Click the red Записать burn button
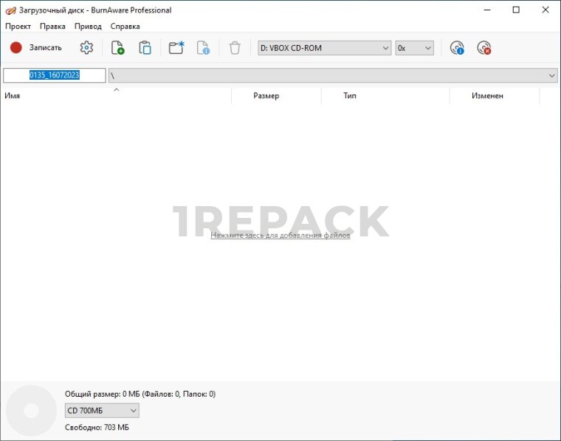This screenshot has height=441, width=561. pyautogui.click(x=35, y=48)
